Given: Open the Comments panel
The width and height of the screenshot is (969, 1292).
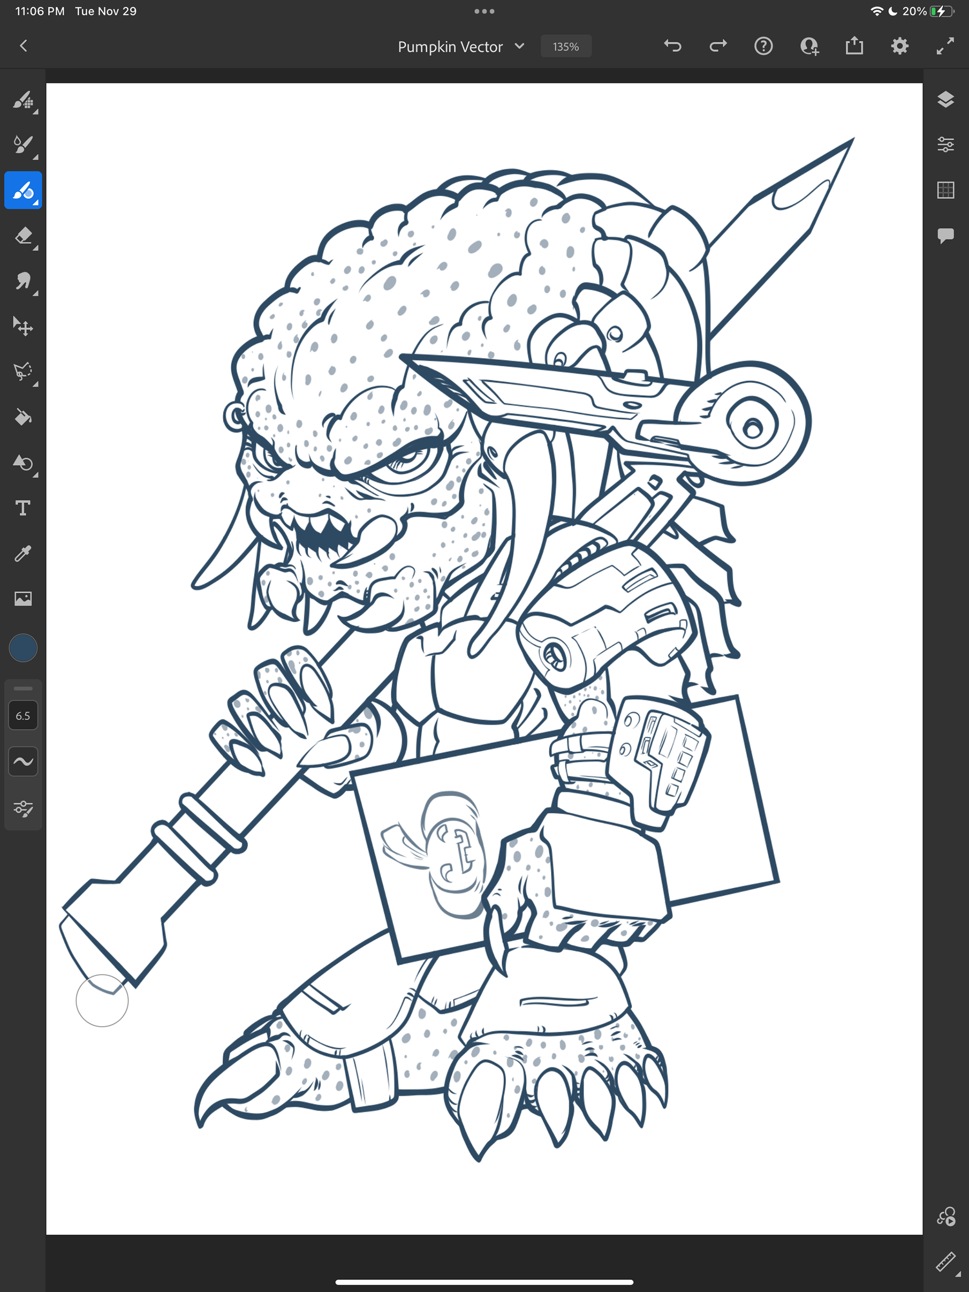Looking at the screenshot, I should [946, 236].
